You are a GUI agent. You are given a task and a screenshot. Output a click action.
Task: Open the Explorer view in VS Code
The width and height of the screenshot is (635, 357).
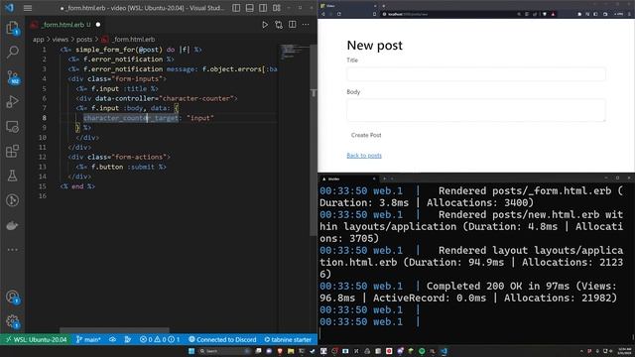point(13,28)
